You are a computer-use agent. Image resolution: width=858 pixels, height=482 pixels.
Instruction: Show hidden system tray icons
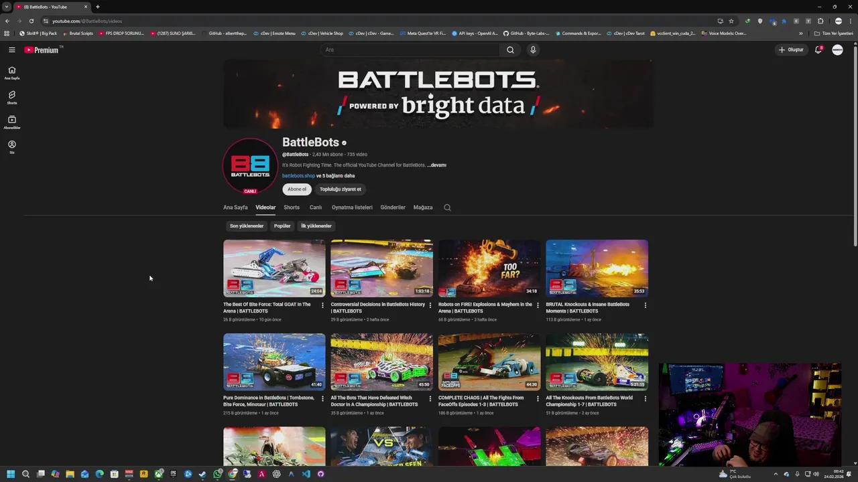776,474
